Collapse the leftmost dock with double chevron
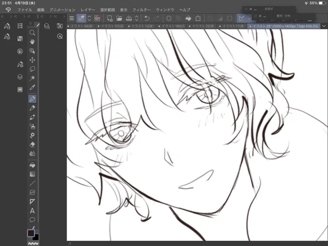328x246 pixels. (2, 16)
